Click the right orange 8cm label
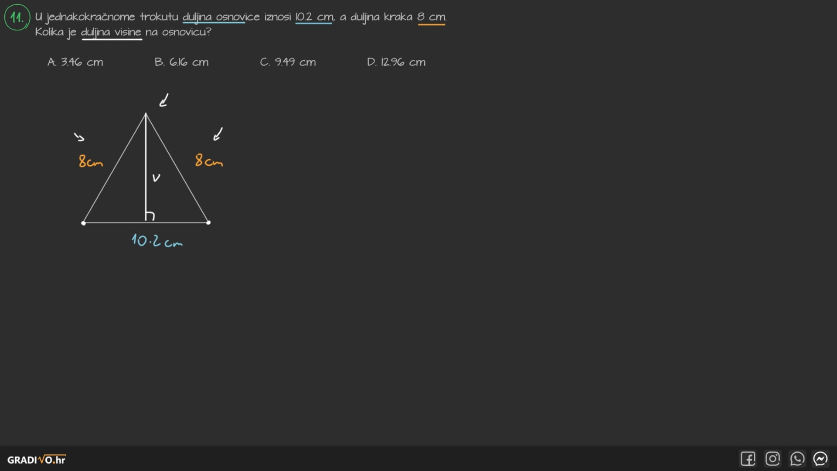Image resolution: width=837 pixels, height=471 pixels. pos(208,160)
